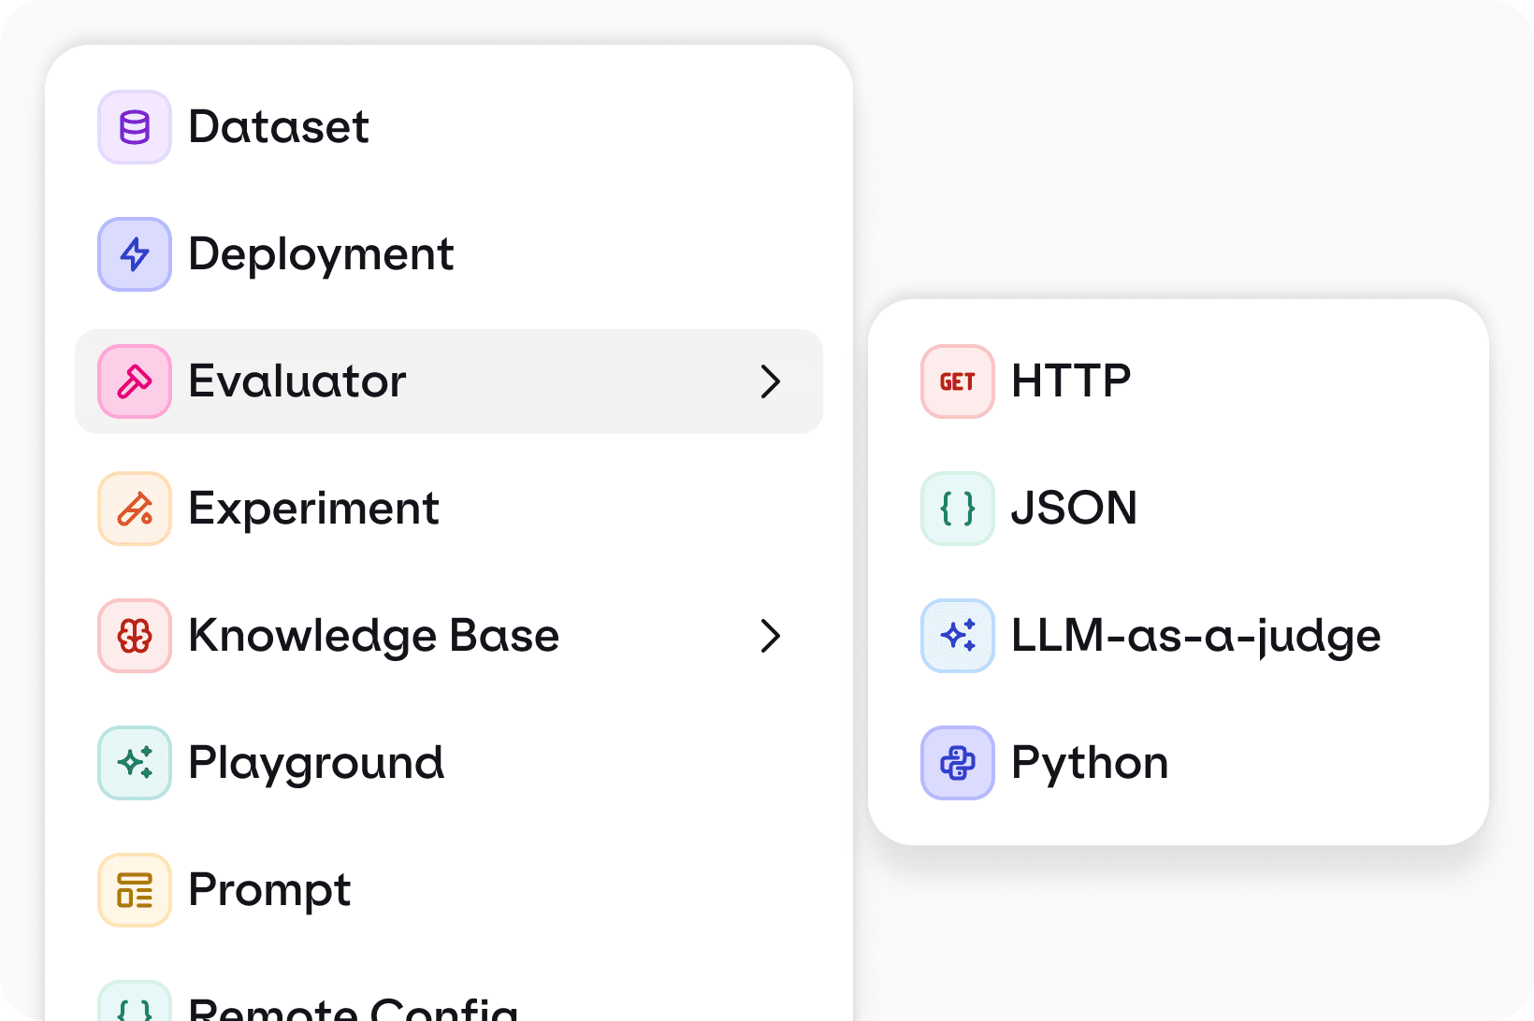Pick HTTP evaluator type

(1071, 381)
